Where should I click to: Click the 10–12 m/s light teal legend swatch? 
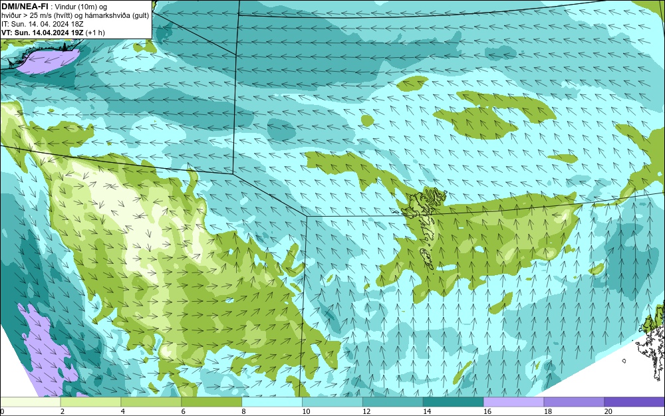pyautogui.click(x=332, y=402)
